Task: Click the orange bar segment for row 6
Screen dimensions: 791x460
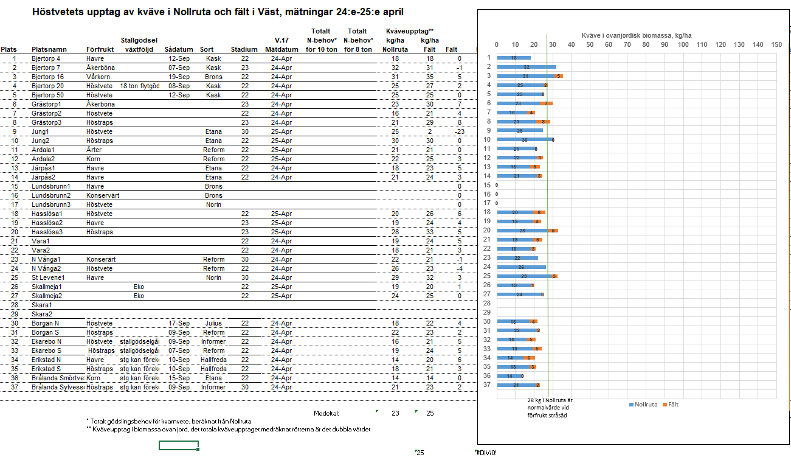Action: point(546,103)
